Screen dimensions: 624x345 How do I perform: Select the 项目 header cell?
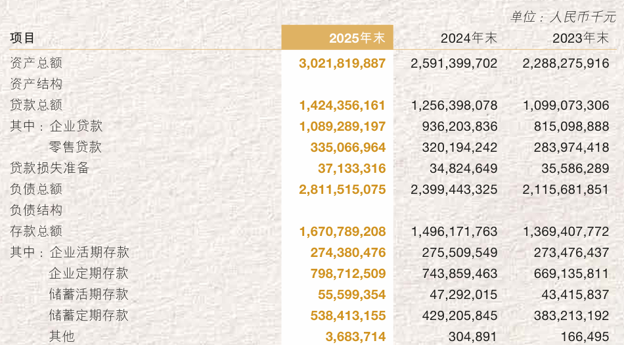(x=22, y=38)
